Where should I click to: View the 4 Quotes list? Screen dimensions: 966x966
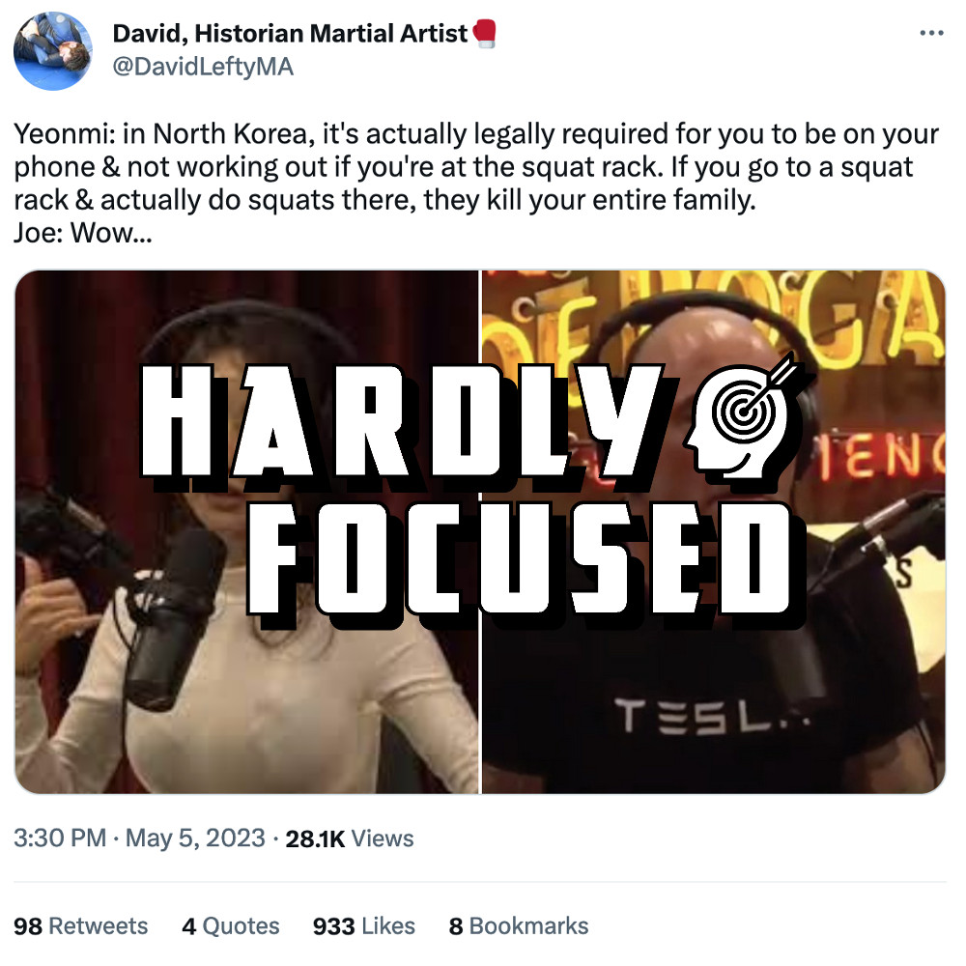(x=231, y=926)
